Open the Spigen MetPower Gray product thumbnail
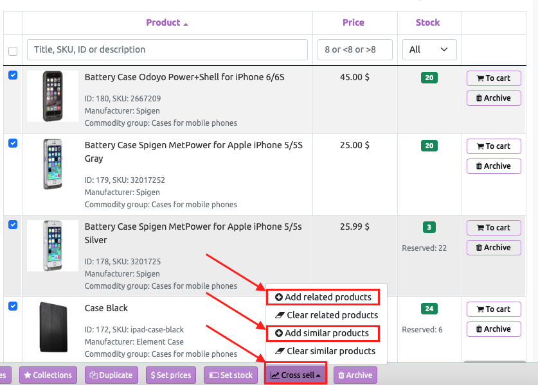 [53, 164]
